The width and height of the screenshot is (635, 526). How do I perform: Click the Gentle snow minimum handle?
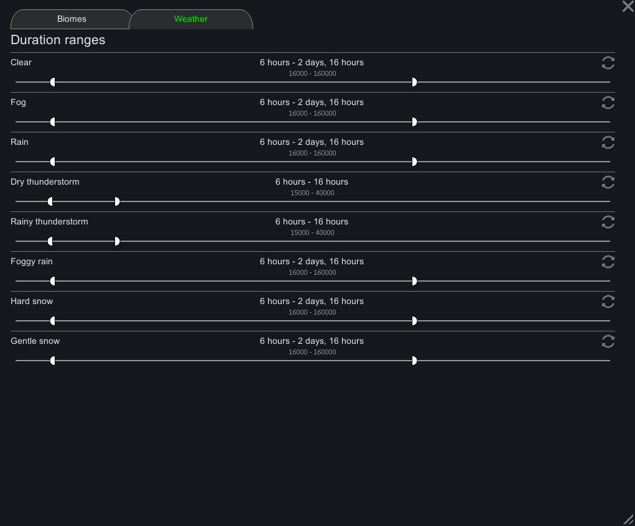pos(53,361)
